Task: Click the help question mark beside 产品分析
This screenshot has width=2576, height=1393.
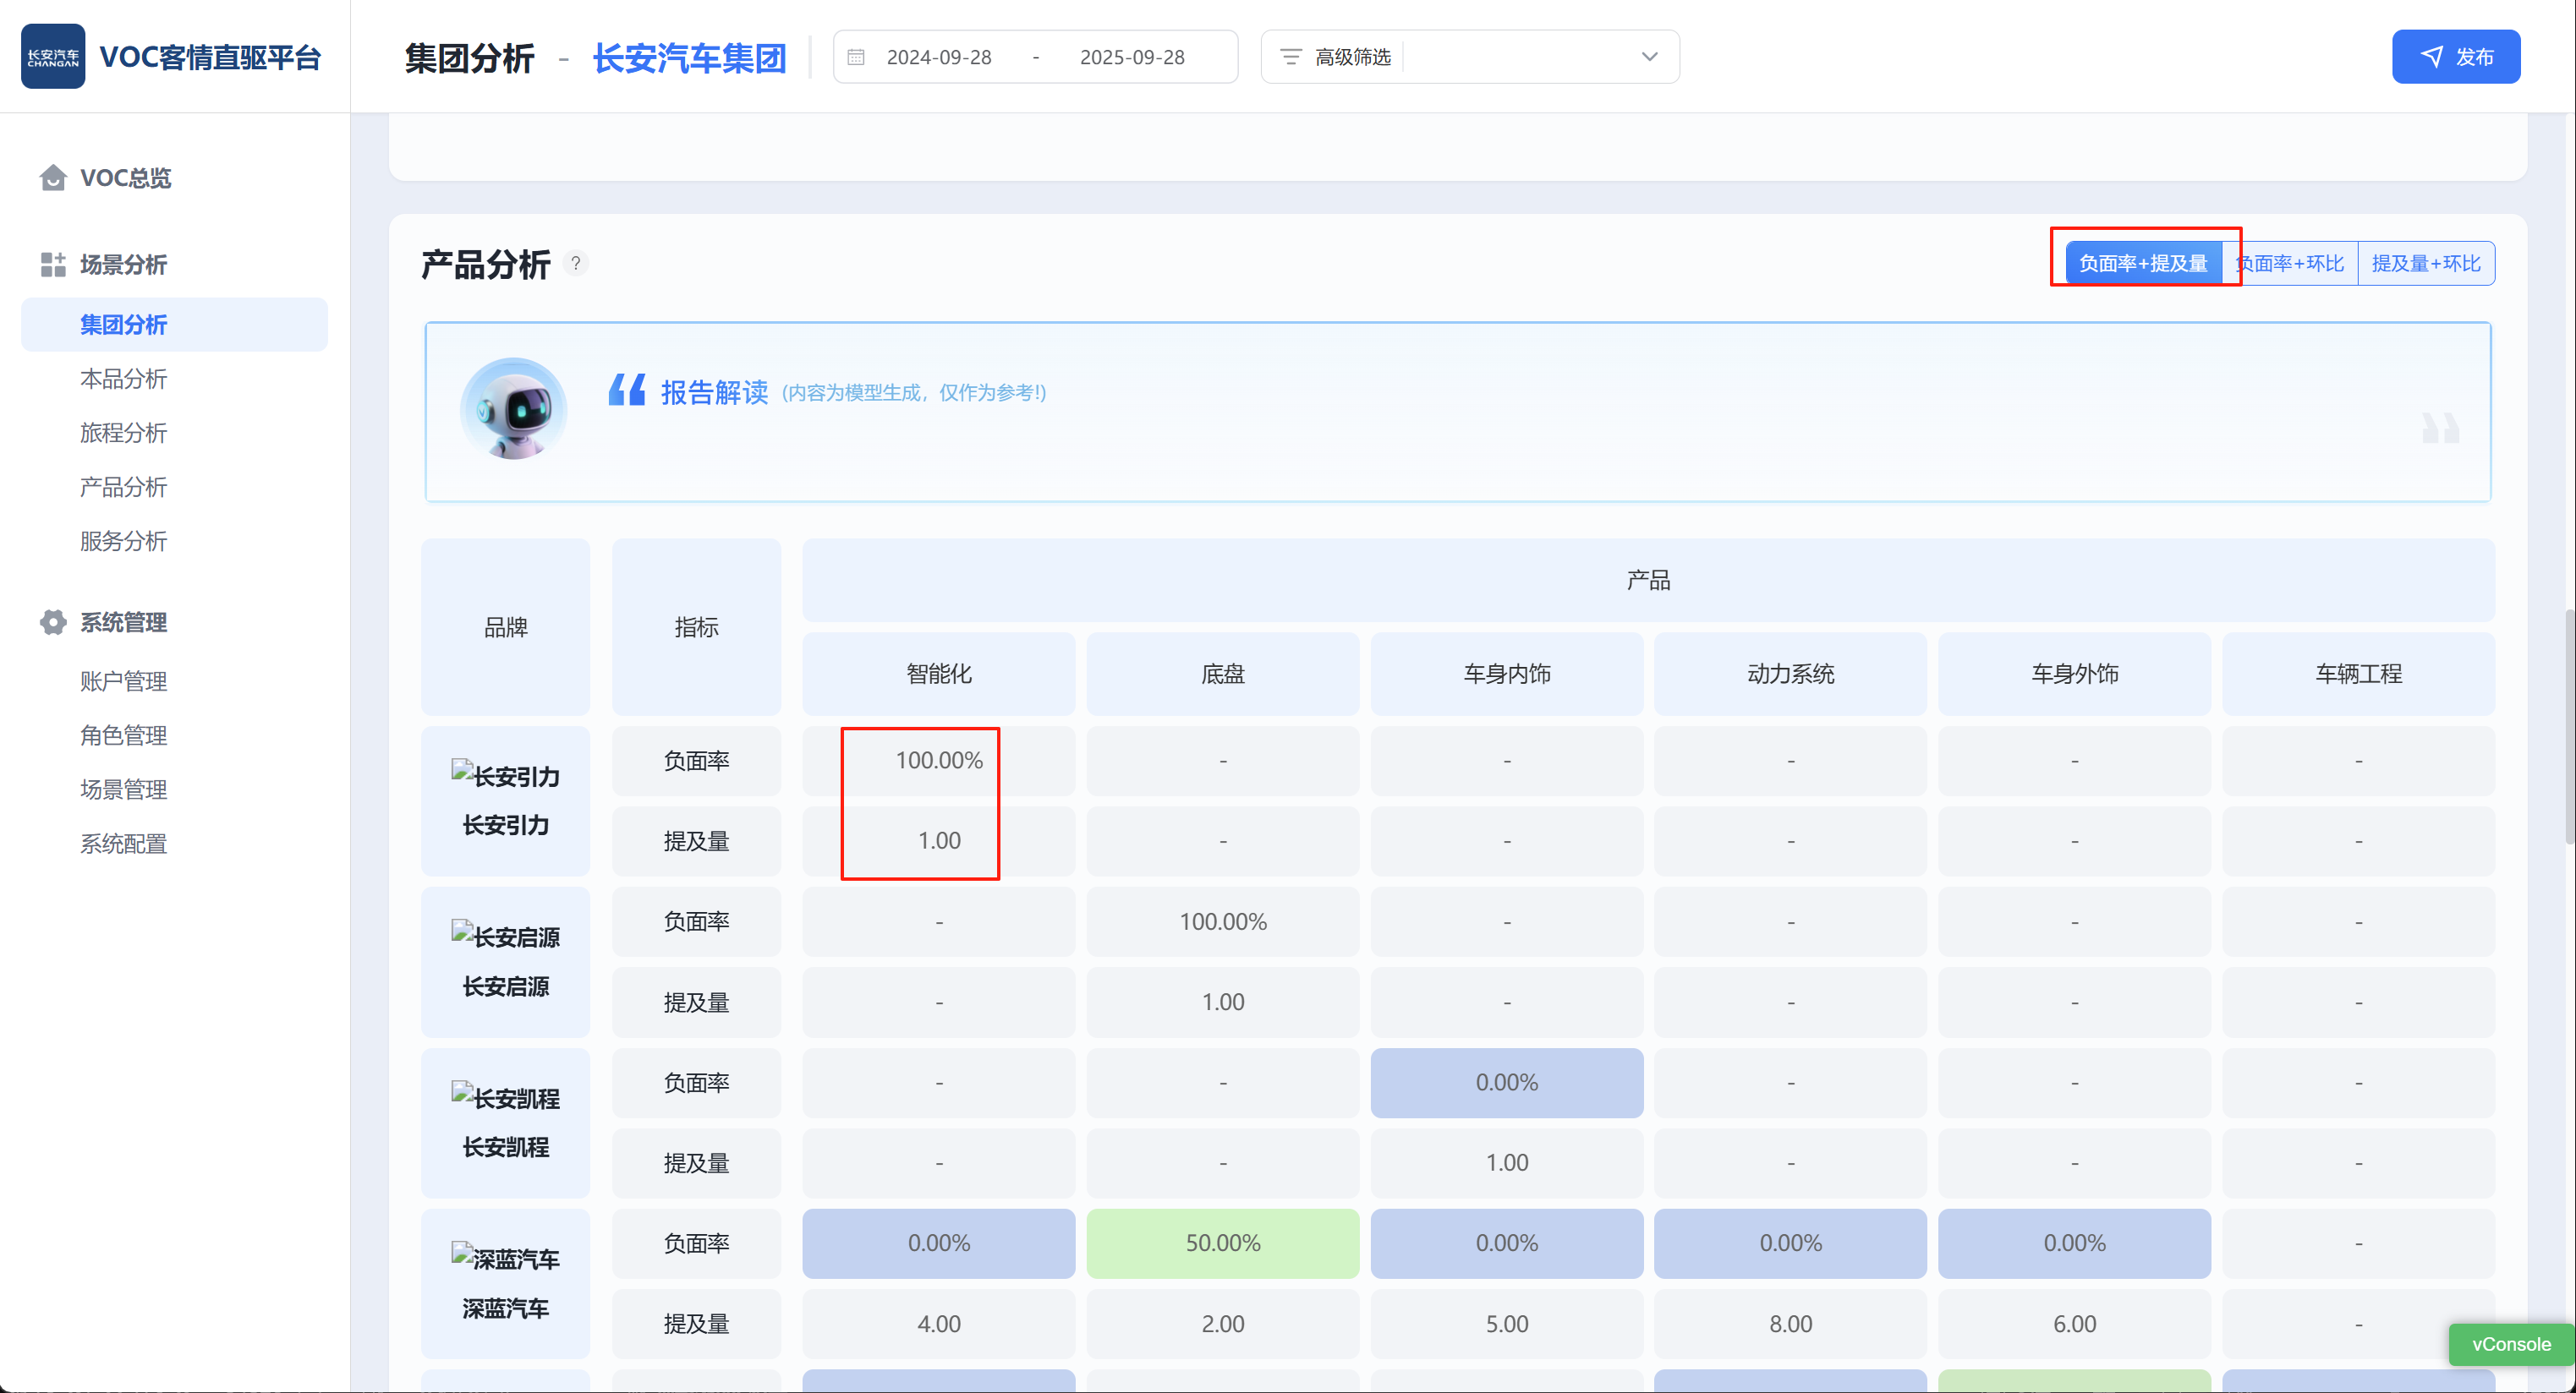Action: coord(576,264)
